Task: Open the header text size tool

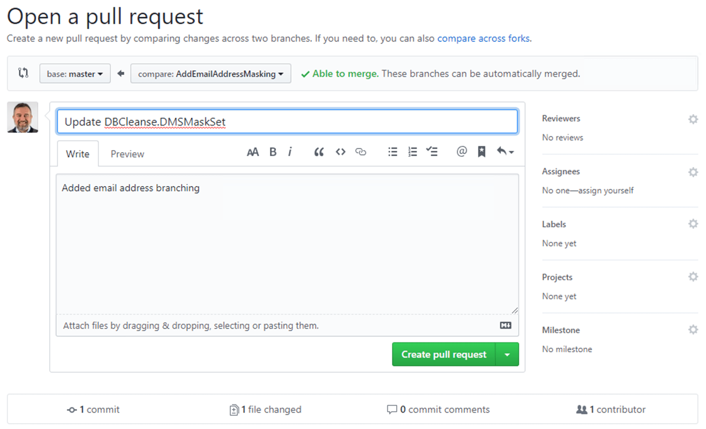Action: (x=252, y=152)
